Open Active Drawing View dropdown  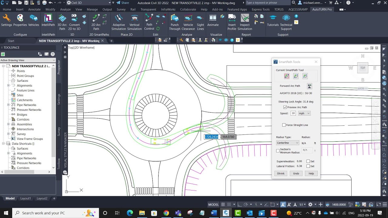[x=28, y=60]
